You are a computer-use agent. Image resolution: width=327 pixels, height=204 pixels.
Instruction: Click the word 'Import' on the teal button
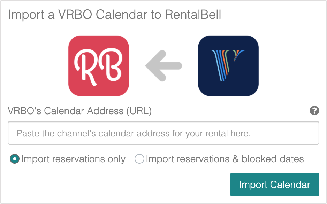tap(253, 185)
